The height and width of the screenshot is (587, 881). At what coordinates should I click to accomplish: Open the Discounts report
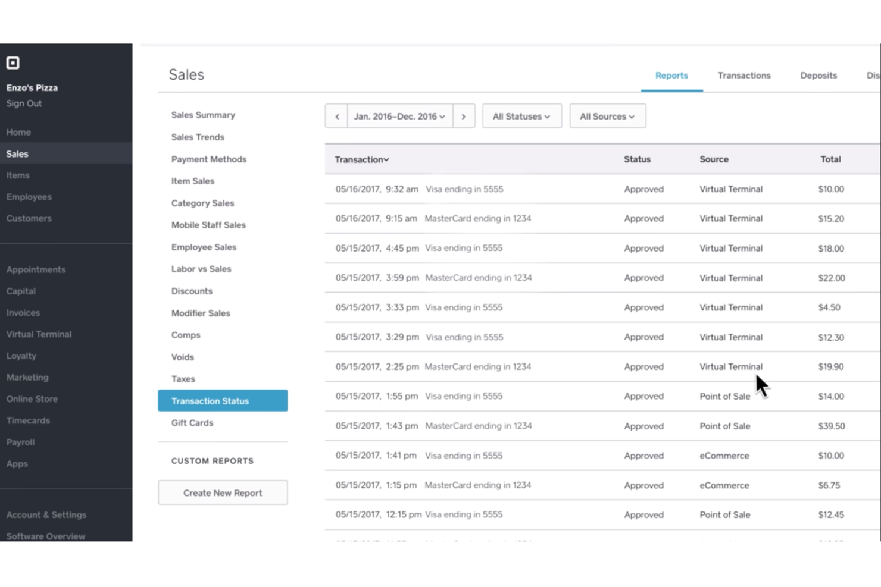(192, 291)
